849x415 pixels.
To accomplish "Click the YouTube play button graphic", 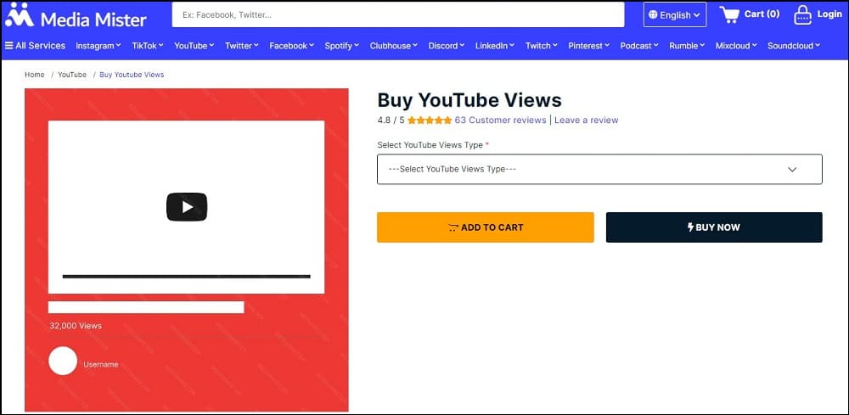I will coord(187,207).
